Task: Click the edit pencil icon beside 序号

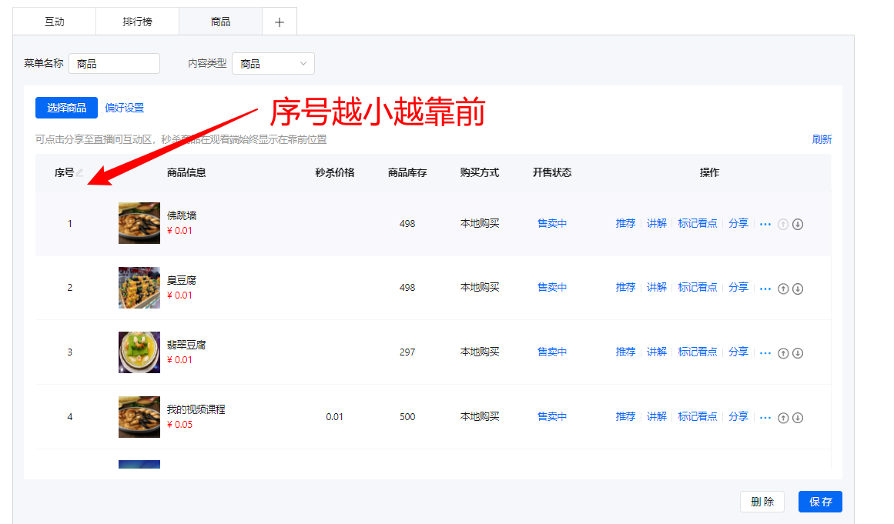Action: click(x=80, y=173)
